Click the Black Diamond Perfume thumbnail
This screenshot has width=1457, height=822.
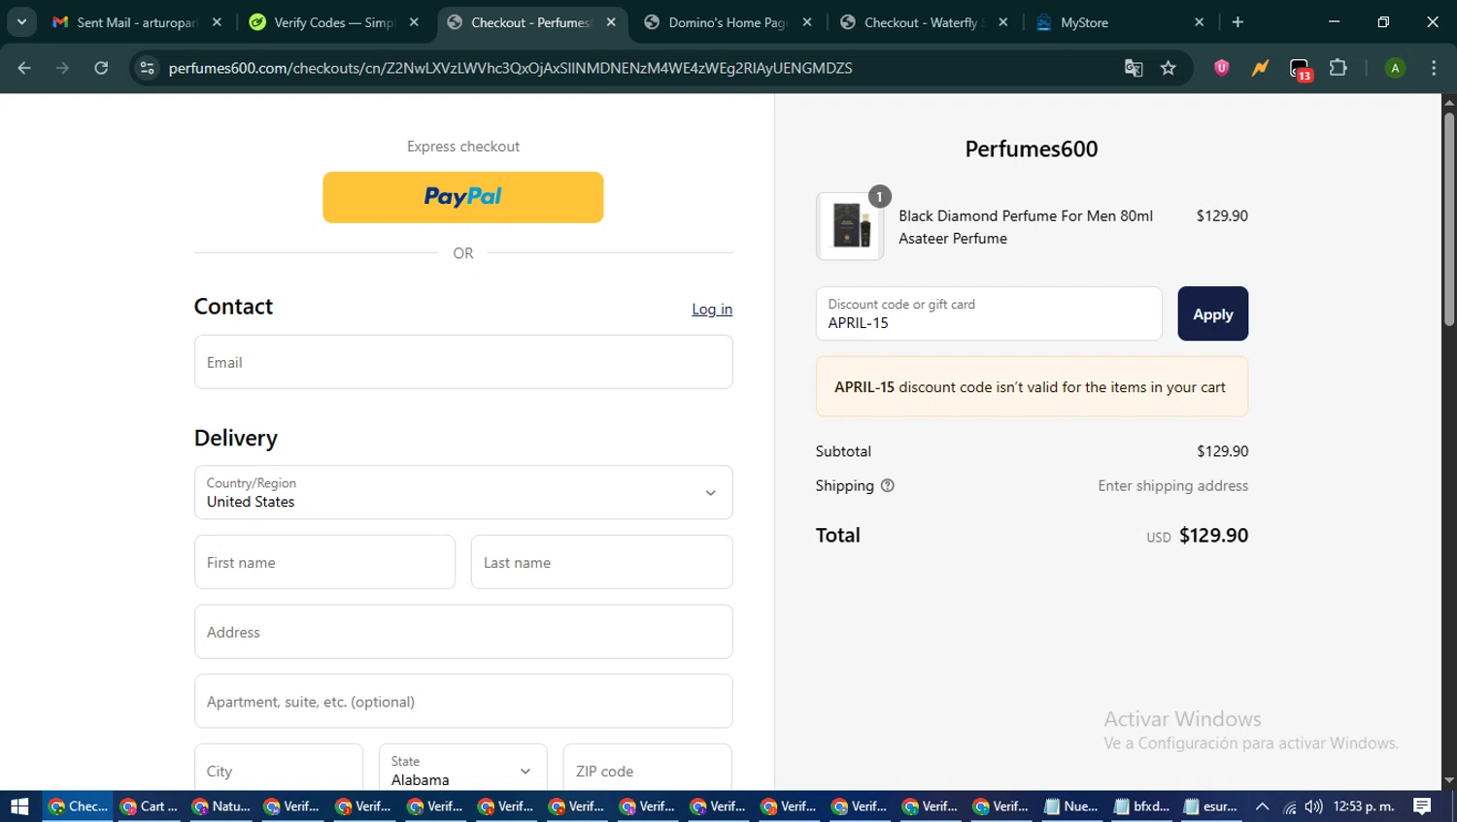pyautogui.click(x=850, y=226)
